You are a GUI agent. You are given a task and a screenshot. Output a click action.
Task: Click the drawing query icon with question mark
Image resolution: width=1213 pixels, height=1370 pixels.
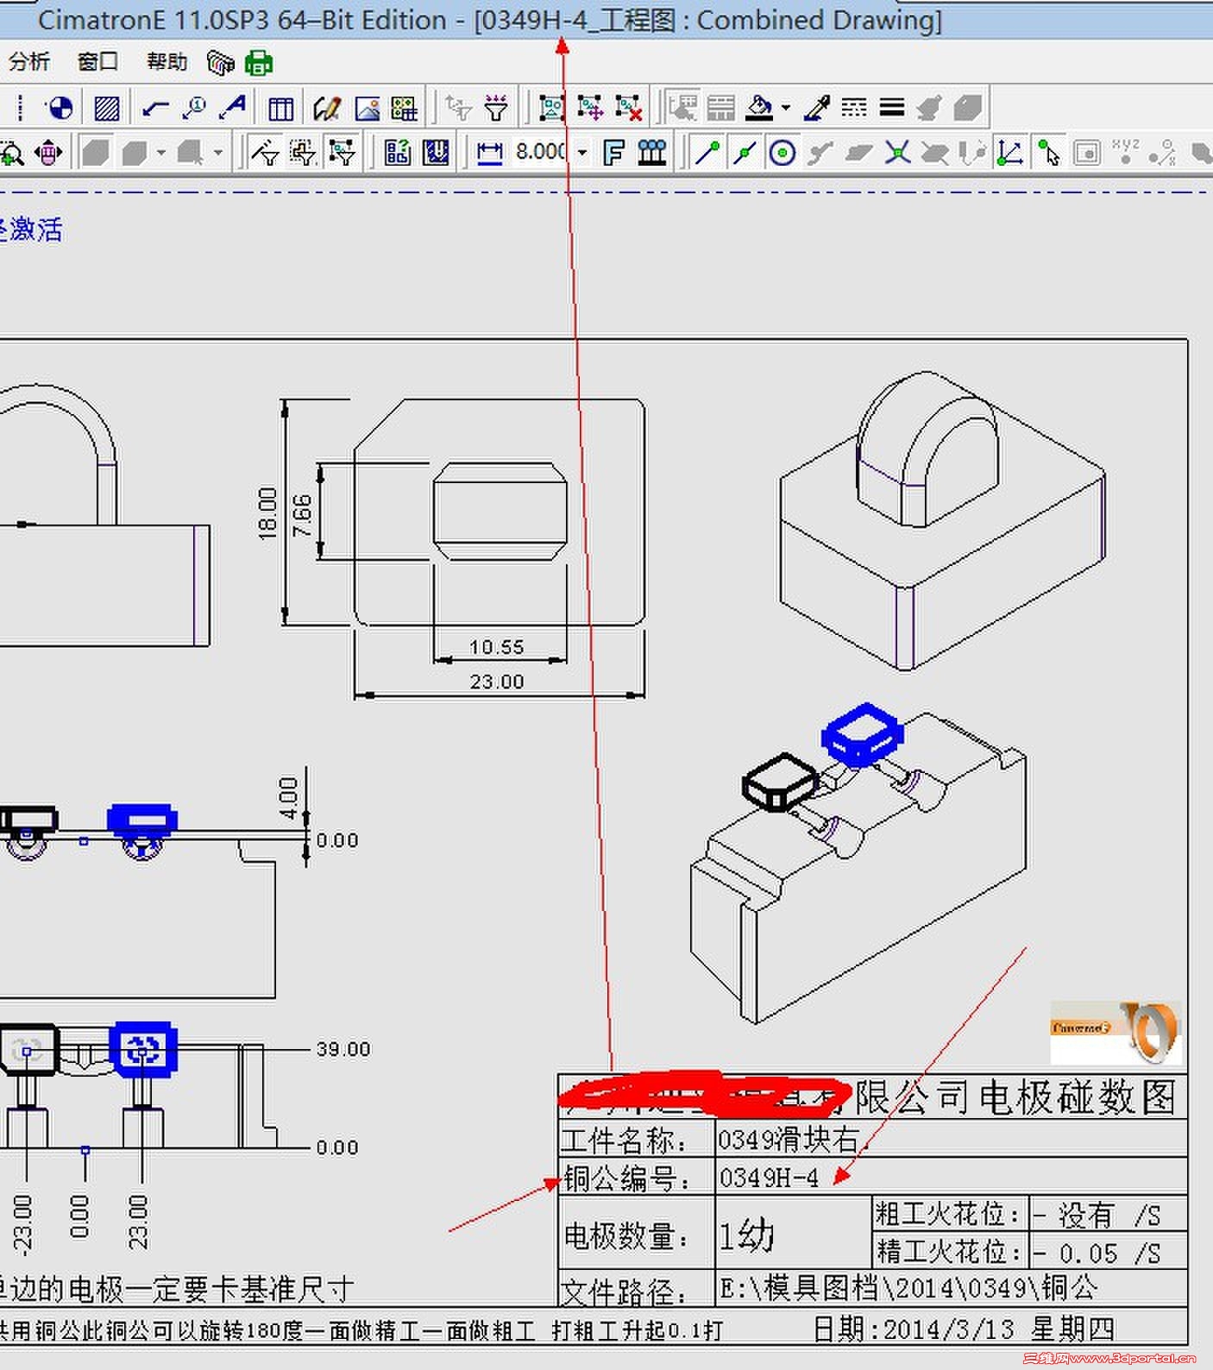(398, 154)
